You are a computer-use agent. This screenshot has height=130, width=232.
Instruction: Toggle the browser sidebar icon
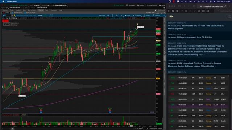pos(179,6)
